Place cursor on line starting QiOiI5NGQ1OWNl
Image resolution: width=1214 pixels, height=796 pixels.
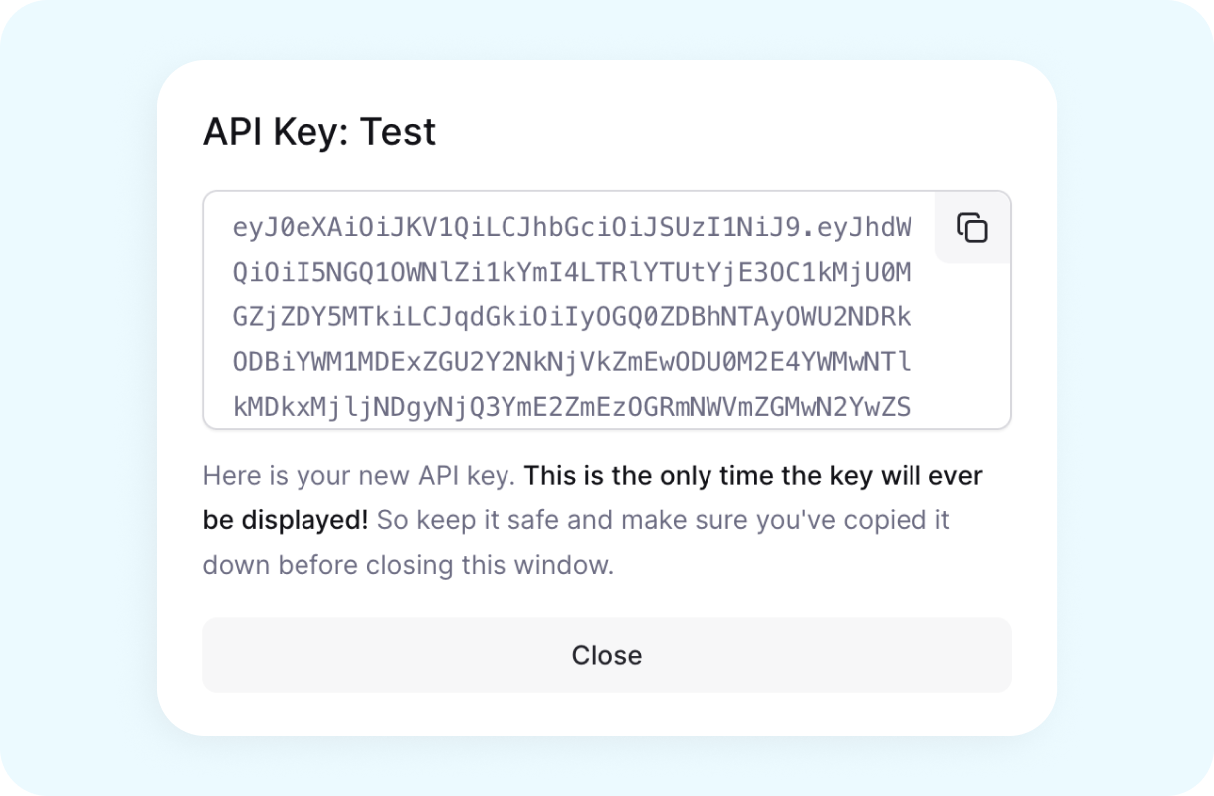pyautogui.click(x=572, y=273)
